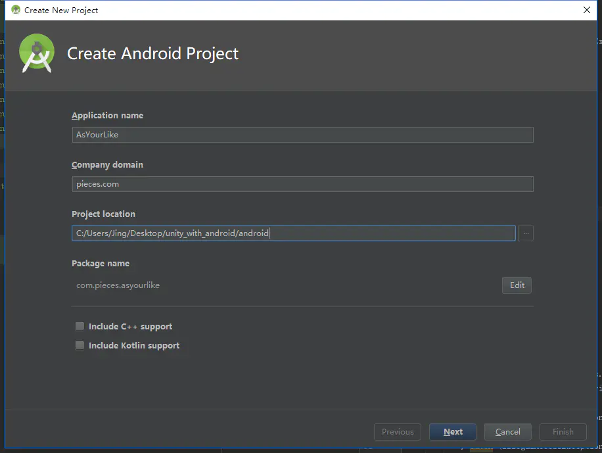
Task: Click the Previous button
Action: [397, 432]
